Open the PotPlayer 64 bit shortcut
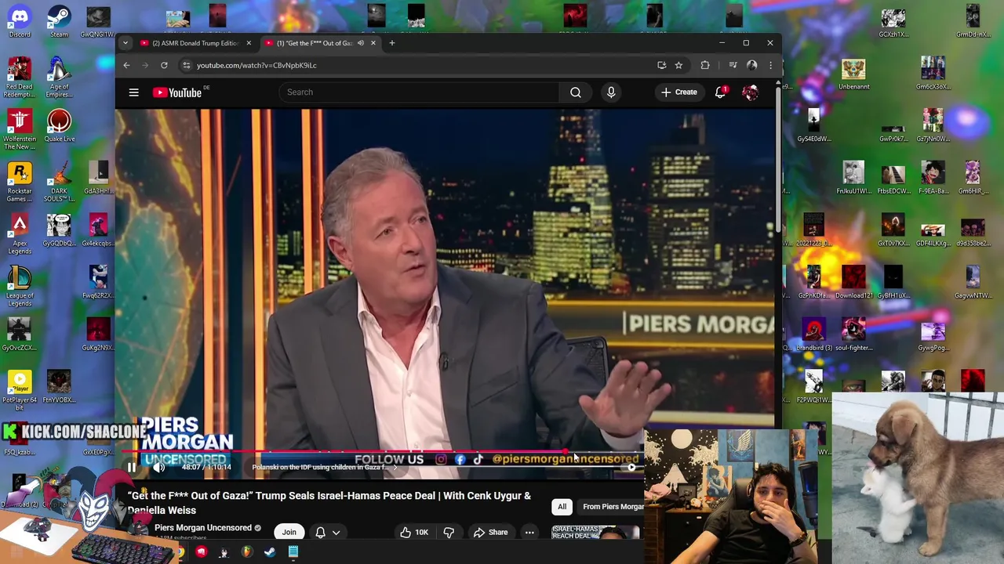The width and height of the screenshot is (1004, 564). (x=20, y=392)
